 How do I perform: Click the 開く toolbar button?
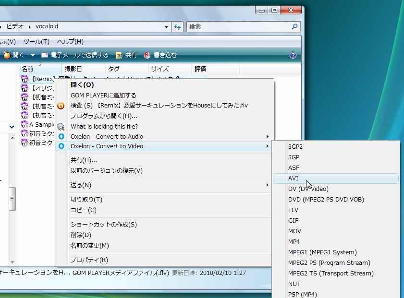14,55
